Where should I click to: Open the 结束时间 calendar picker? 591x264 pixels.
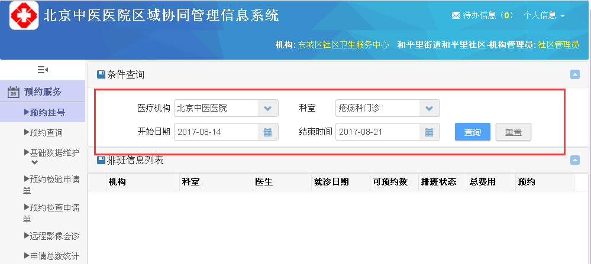[429, 132]
